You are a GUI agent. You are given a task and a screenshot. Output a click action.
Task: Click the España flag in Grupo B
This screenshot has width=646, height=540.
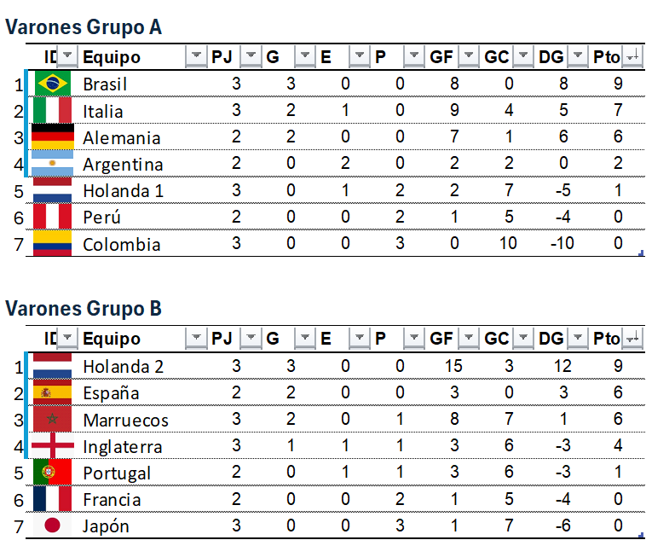pyautogui.click(x=53, y=393)
